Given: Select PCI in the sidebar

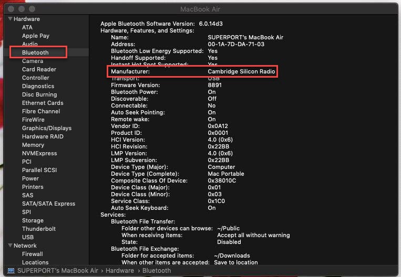Looking at the screenshot, I should tap(27, 162).
